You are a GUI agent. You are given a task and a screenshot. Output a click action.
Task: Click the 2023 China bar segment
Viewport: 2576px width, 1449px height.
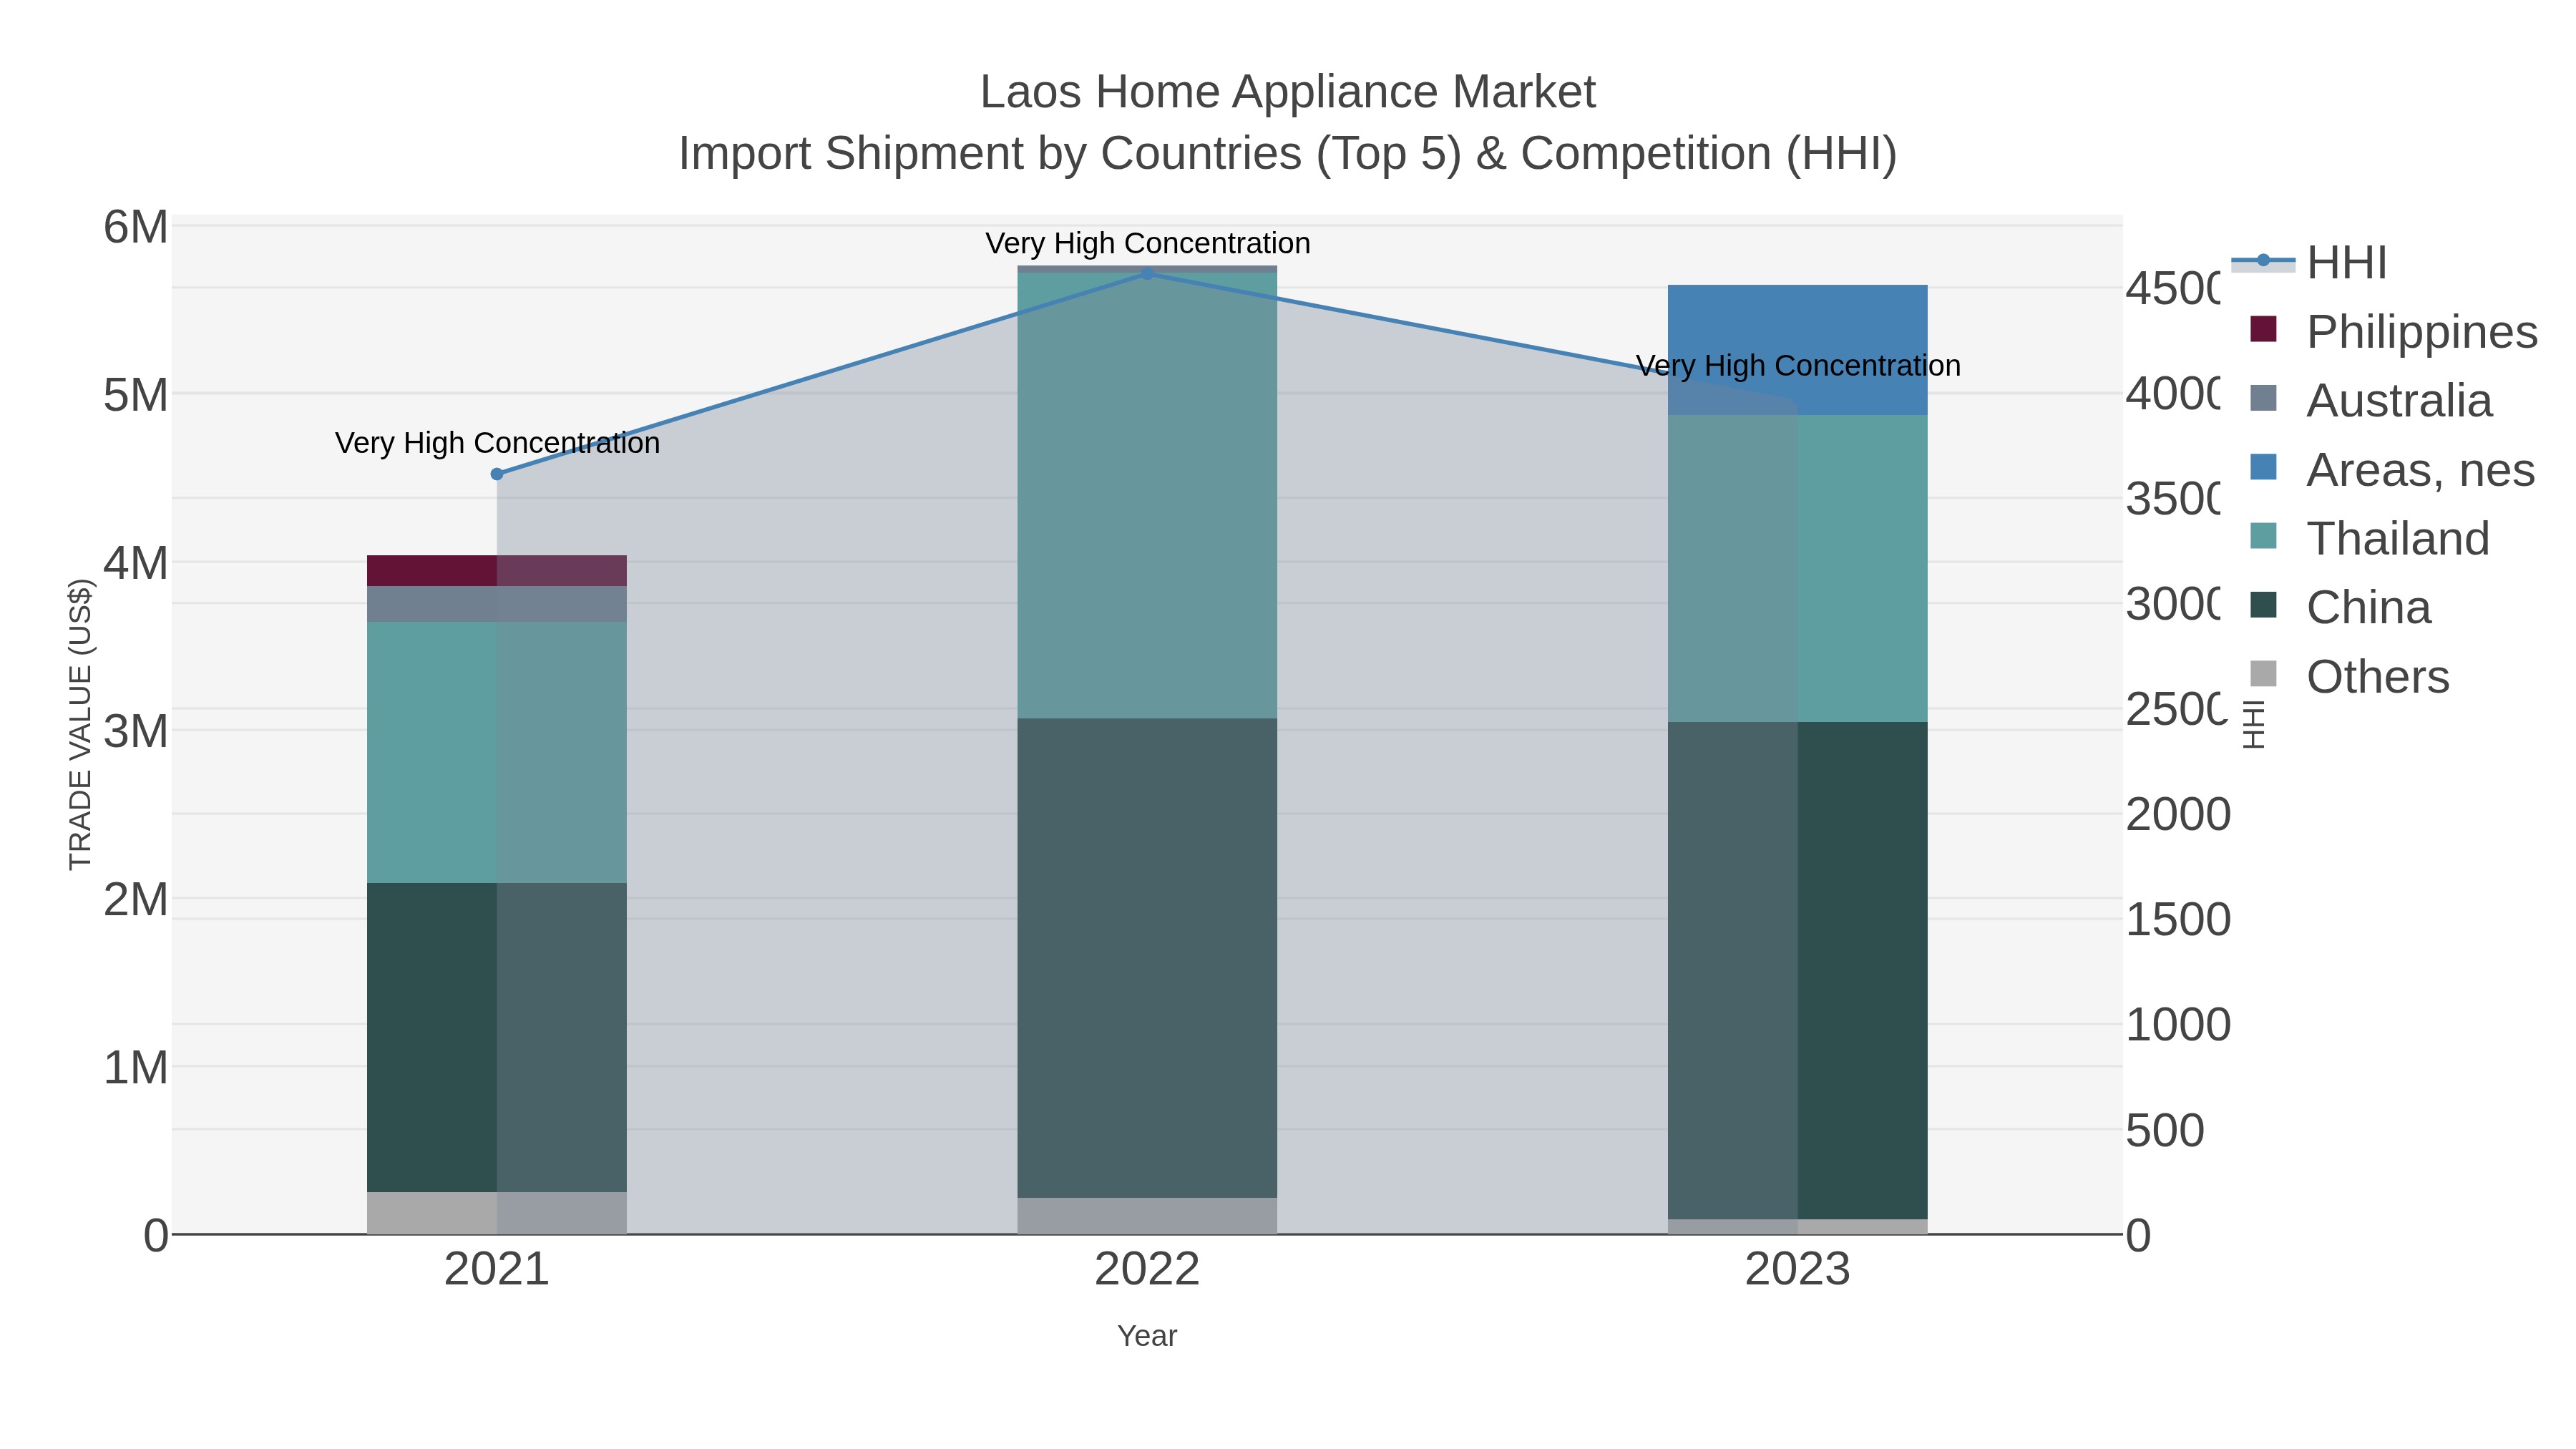point(1797,970)
